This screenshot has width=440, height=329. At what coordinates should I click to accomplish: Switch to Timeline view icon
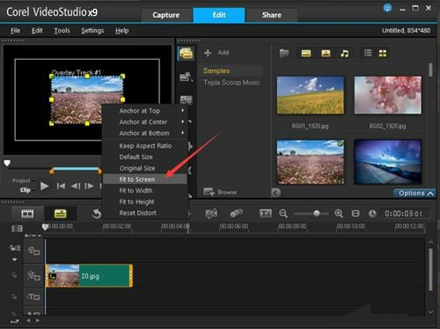point(61,214)
